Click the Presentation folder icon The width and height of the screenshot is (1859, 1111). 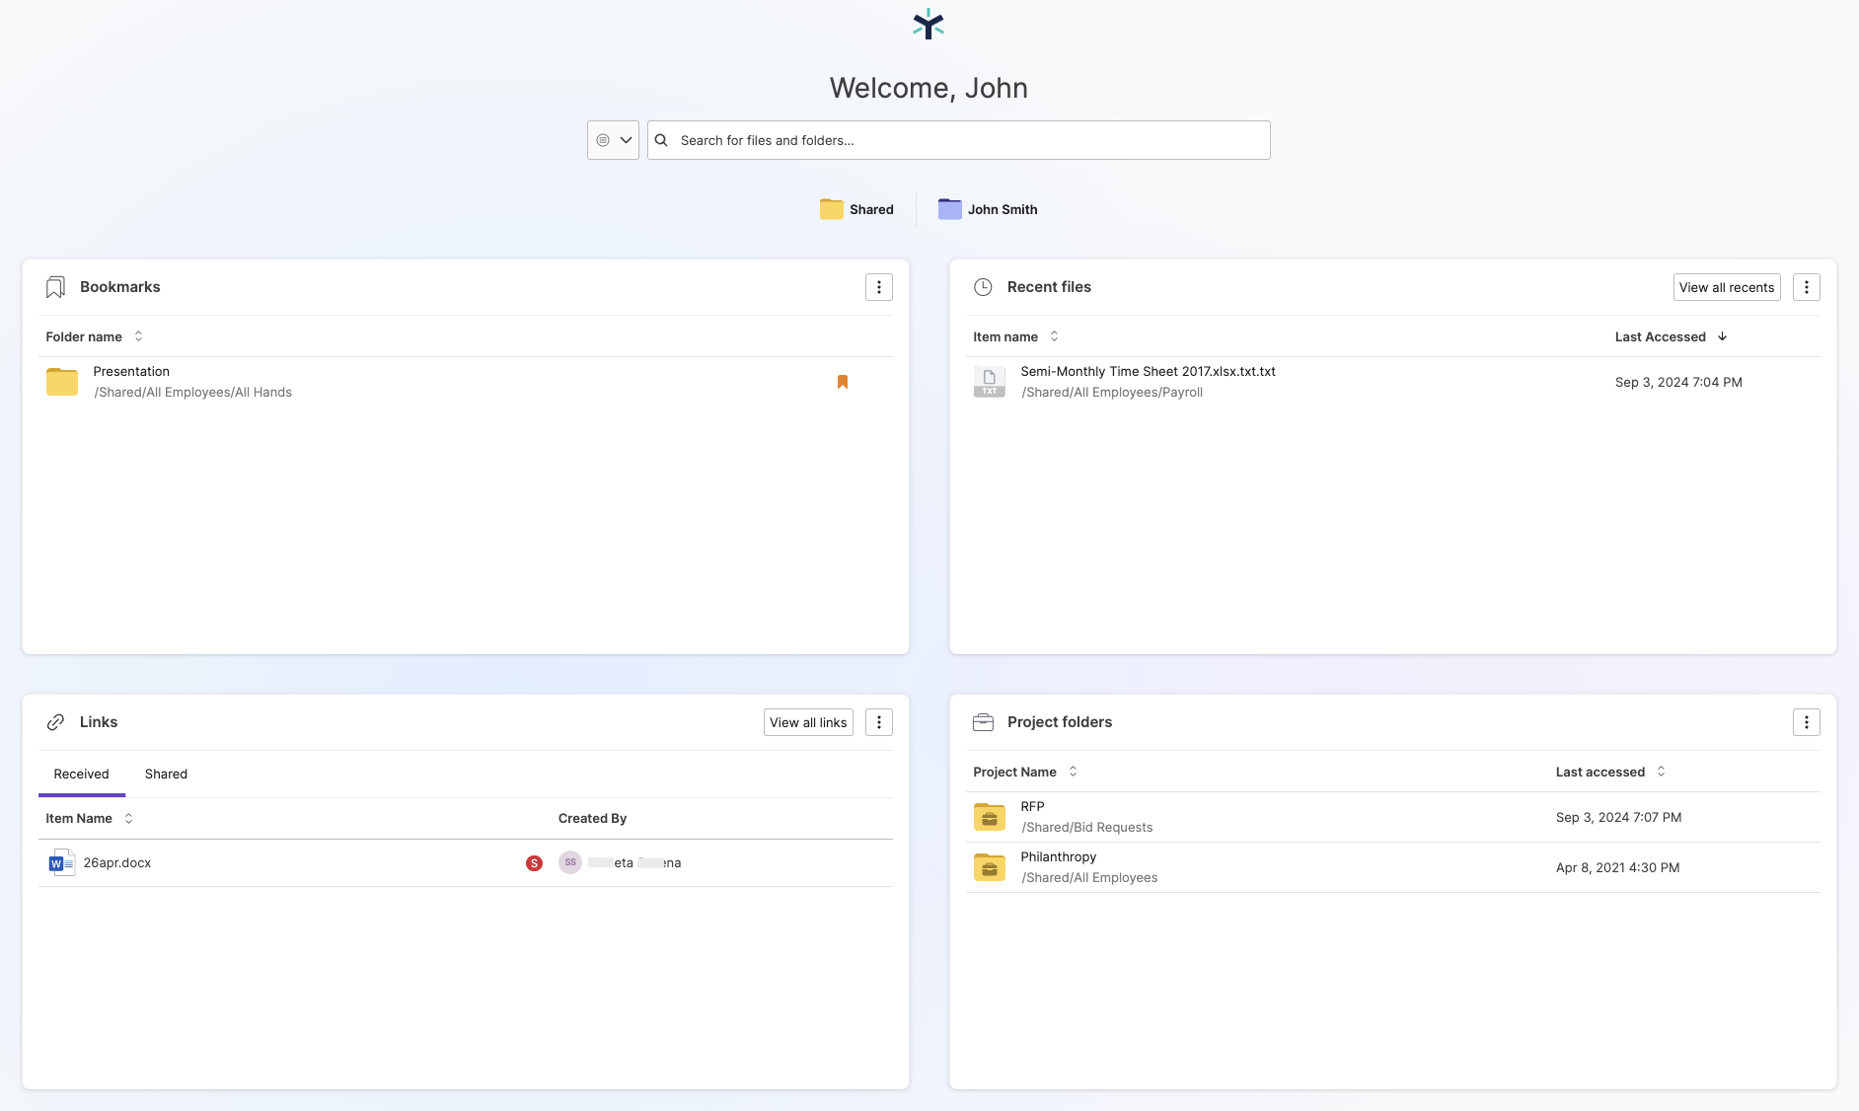coord(62,382)
